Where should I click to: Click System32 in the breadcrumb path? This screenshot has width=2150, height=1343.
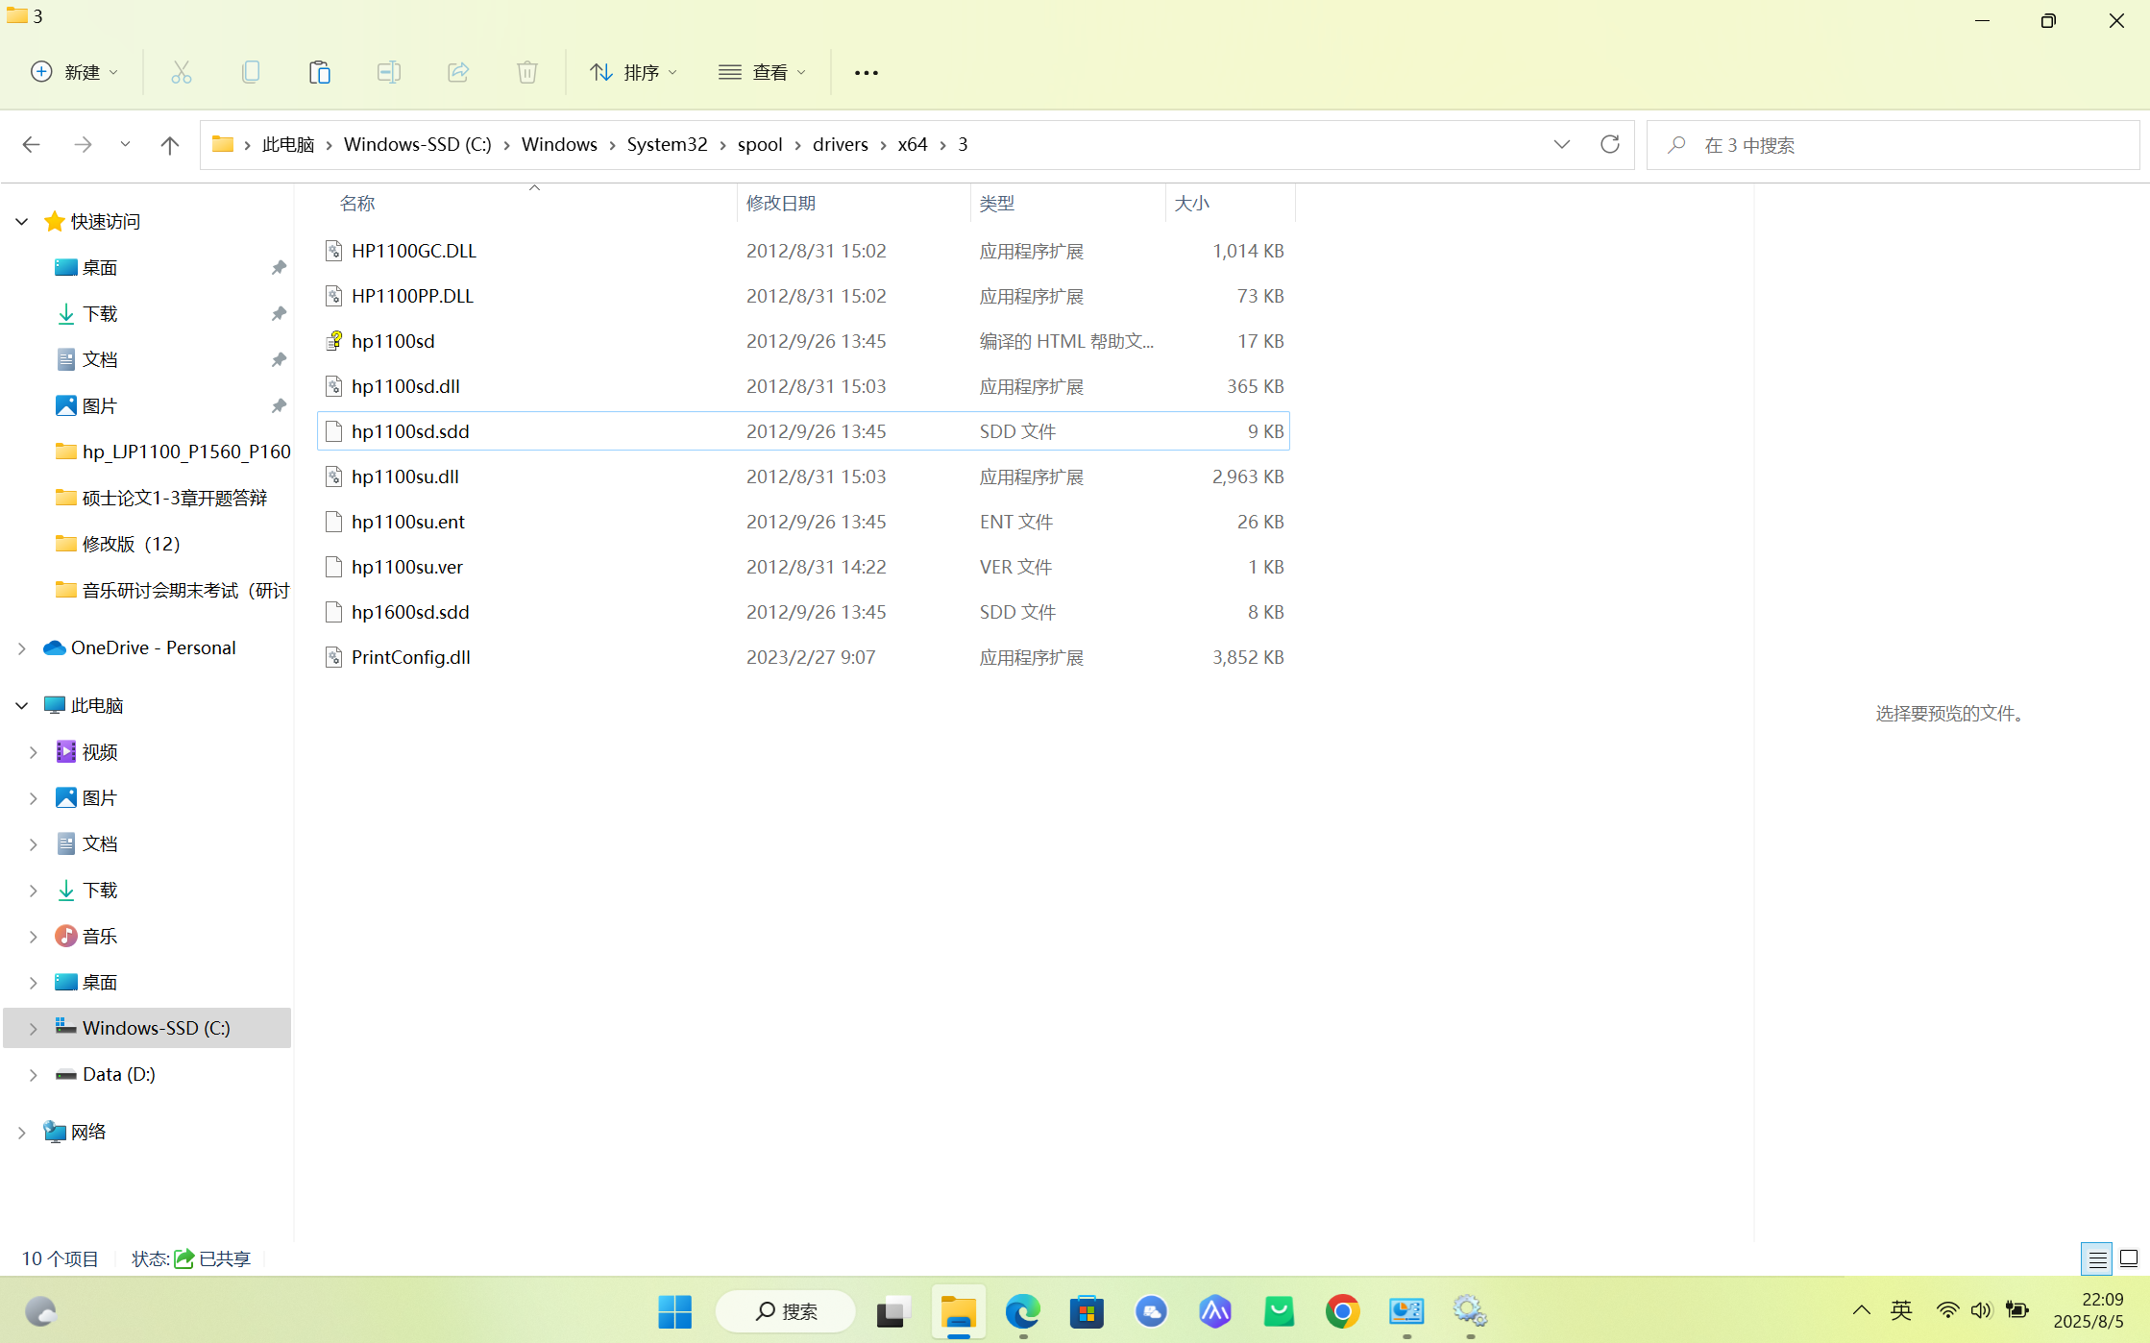667,144
